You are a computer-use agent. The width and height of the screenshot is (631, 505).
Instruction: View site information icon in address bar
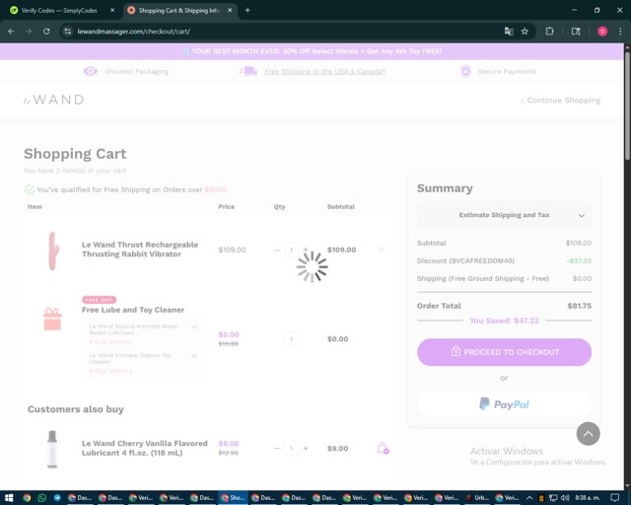coord(68,31)
